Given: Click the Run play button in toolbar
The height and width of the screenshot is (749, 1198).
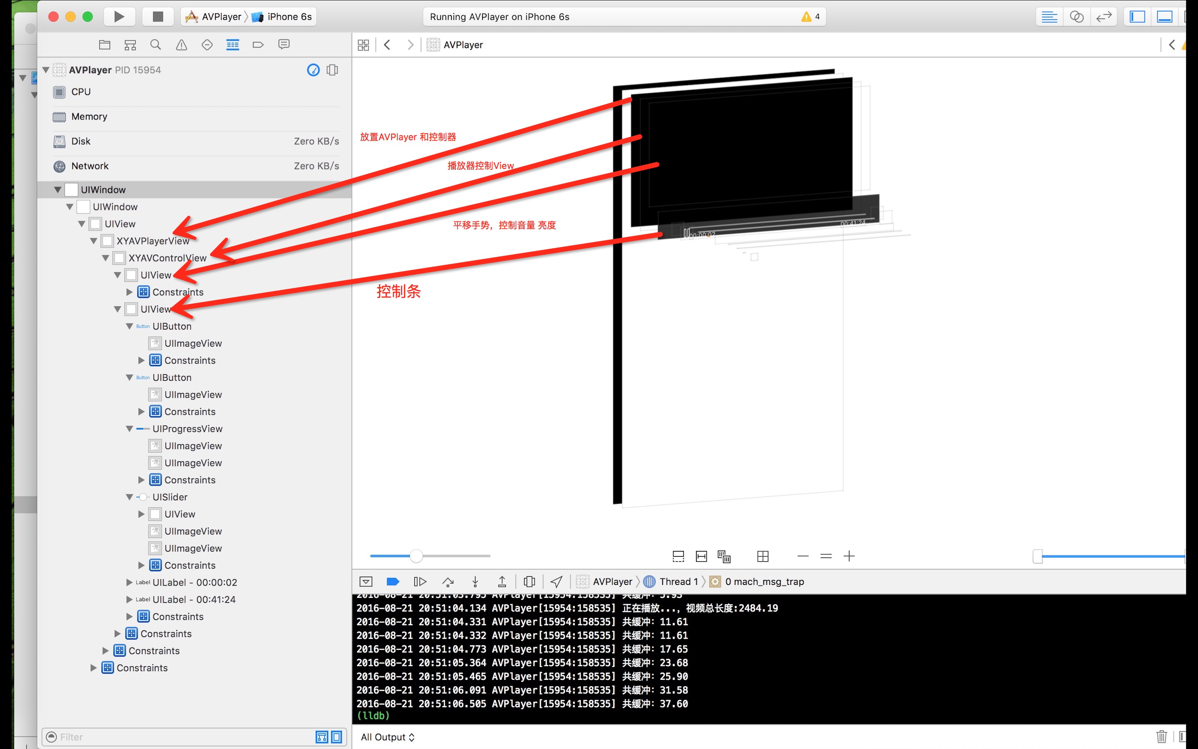Looking at the screenshot, I should [119, 17].
